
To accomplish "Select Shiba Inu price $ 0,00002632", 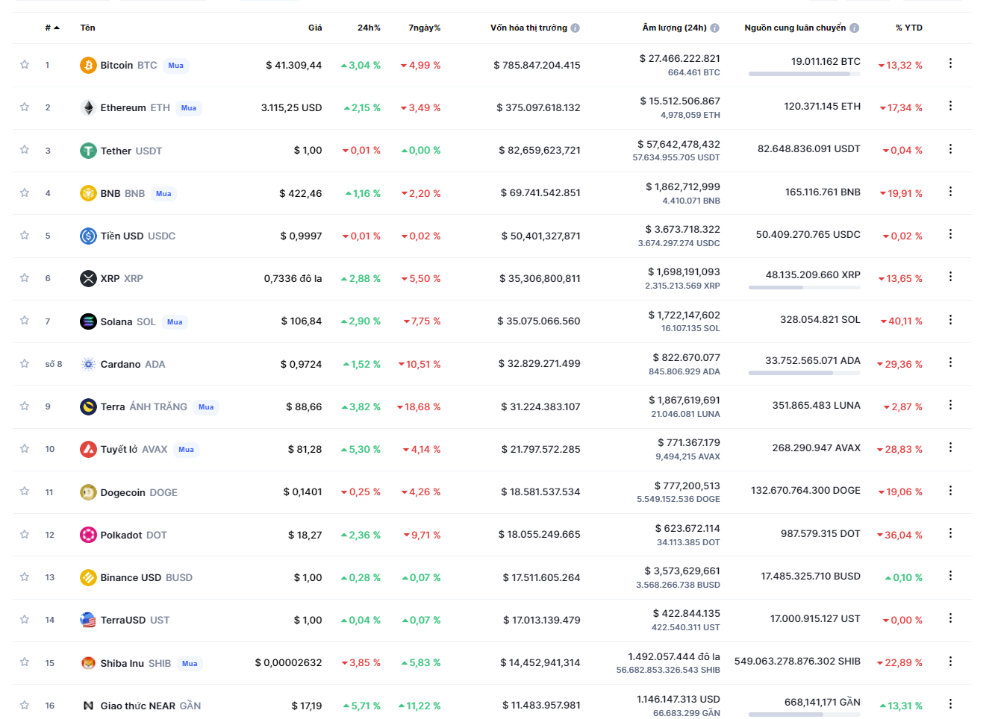I will point(288,663).
